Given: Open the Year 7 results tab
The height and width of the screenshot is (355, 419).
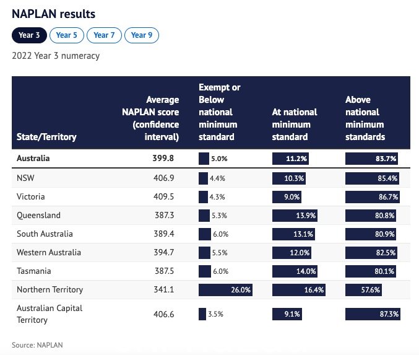Looking at the screenshot, I should tap(104, 35).
